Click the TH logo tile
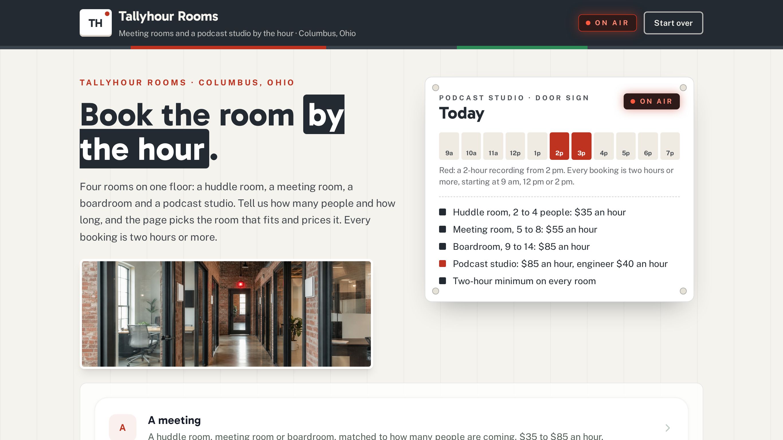 [x=95, y=23]
